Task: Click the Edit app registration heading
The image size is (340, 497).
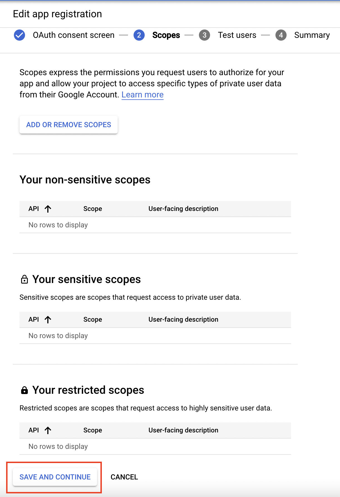Action: (x=57, y=14)
